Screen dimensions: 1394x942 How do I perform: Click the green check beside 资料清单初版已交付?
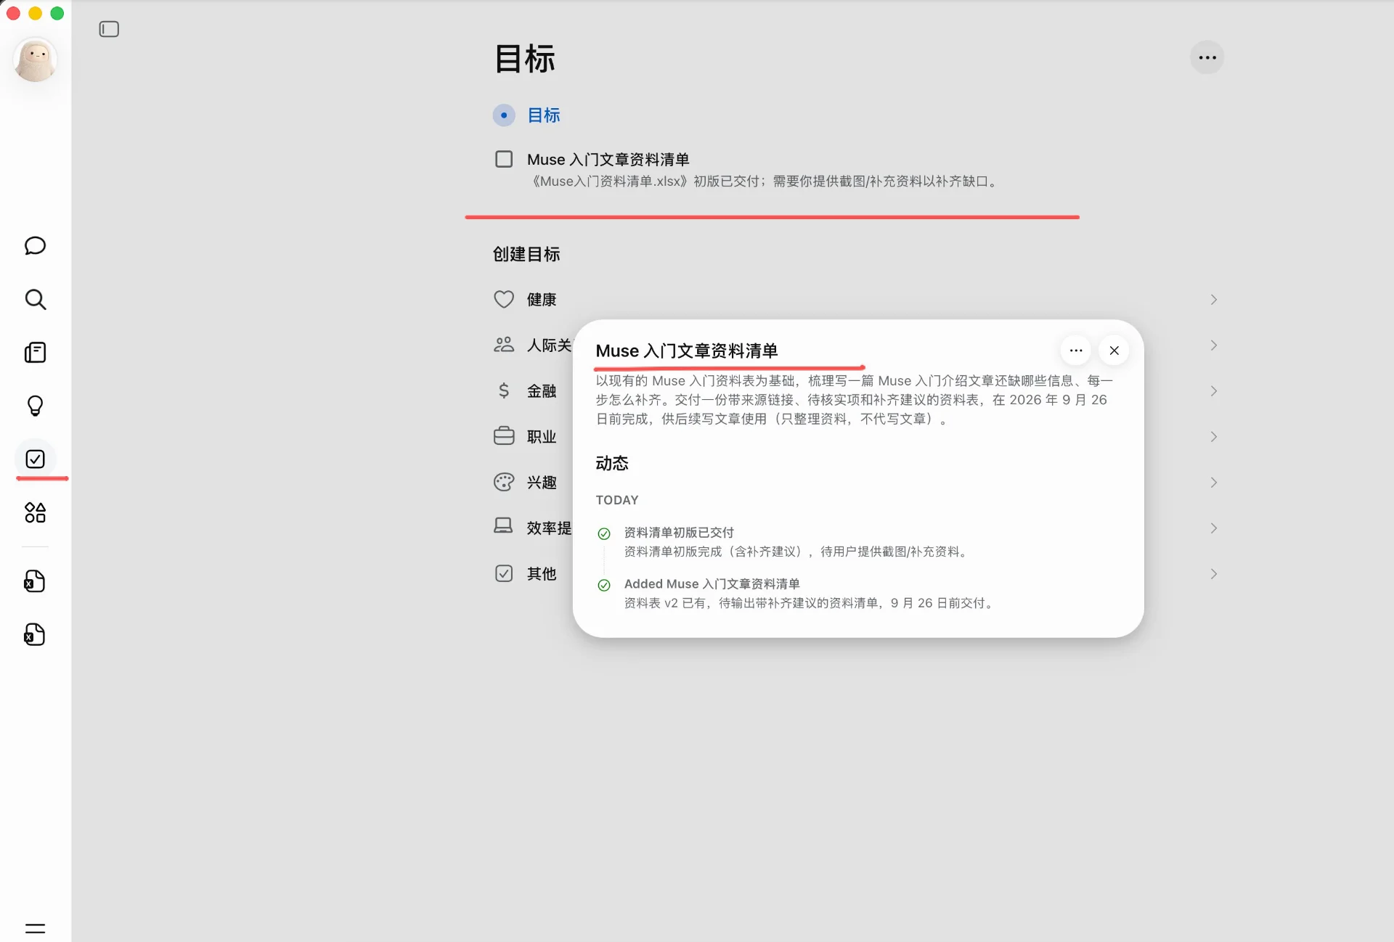(x=604, y=533)
